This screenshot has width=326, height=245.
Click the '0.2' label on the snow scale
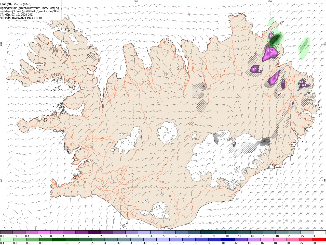[x=2, y=236]
